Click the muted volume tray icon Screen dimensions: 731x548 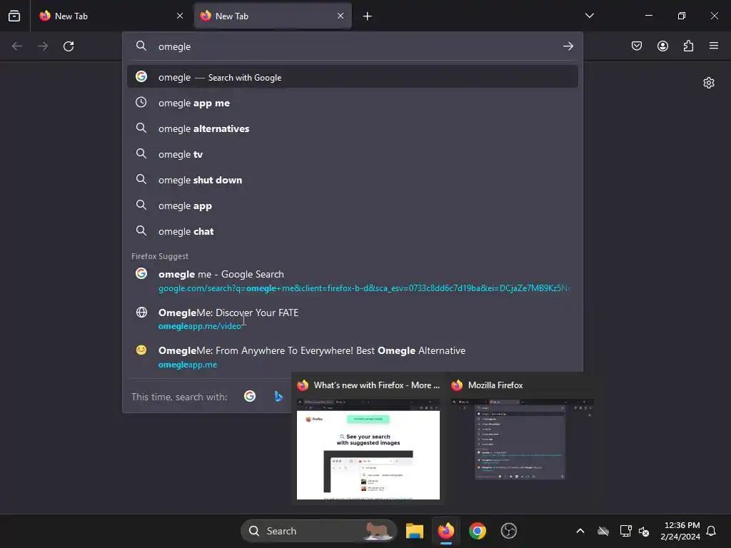point(644,531)
